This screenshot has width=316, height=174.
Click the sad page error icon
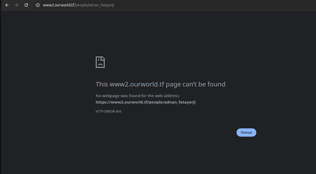(100, 62)
